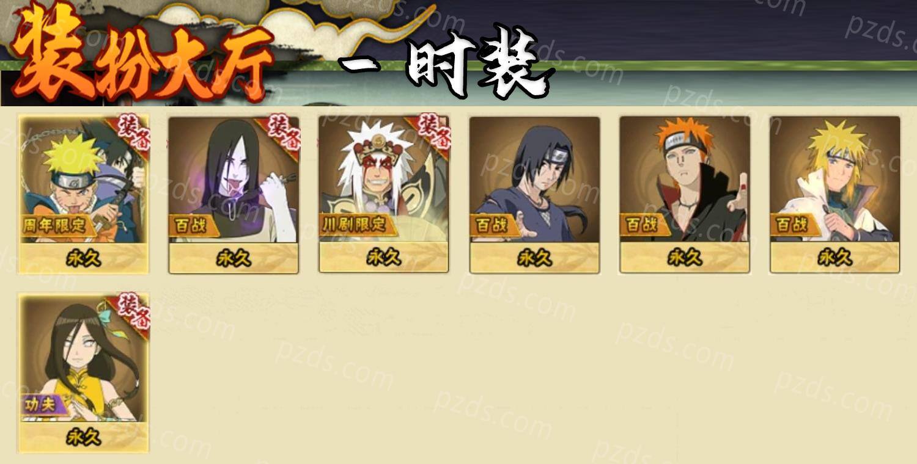Select the Itachi 百战 costume card
This screenshot has width=917, height=464.
point(534,194)
